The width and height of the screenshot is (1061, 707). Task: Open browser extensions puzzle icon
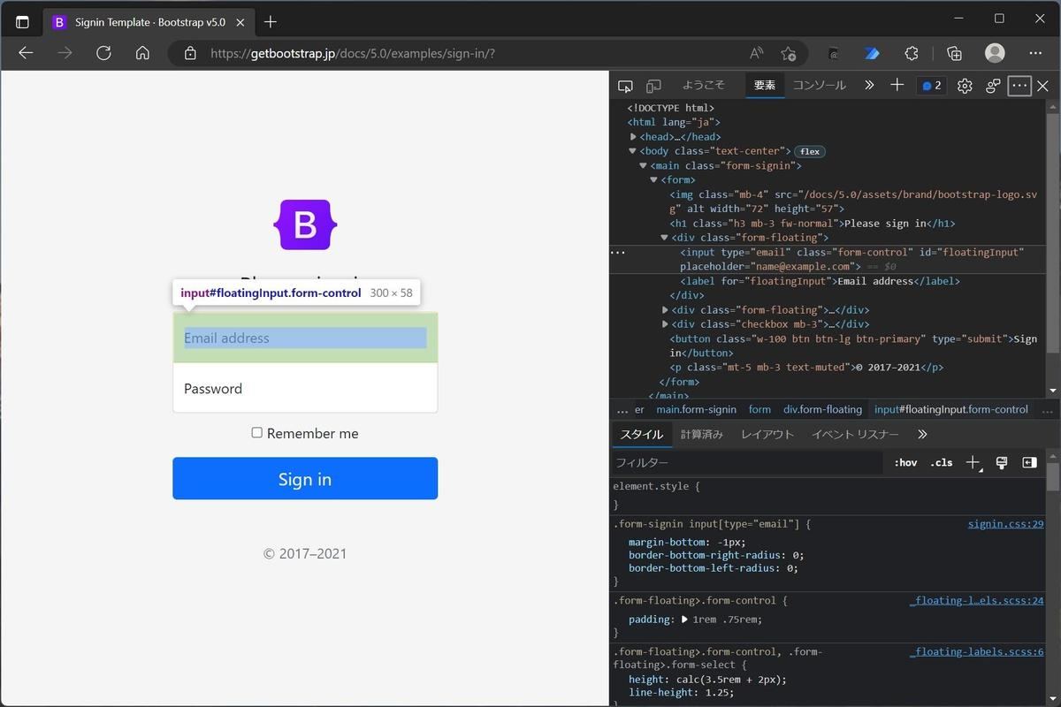pos(912,53)
